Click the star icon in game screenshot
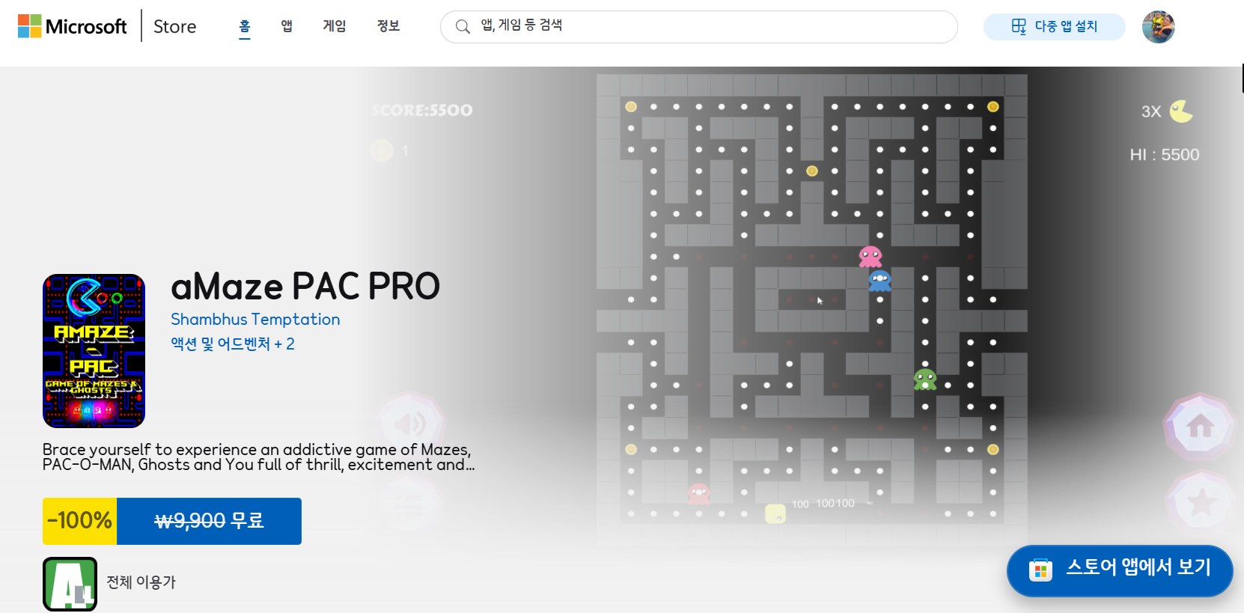 pyautogui.click(x=1201, y=502)
